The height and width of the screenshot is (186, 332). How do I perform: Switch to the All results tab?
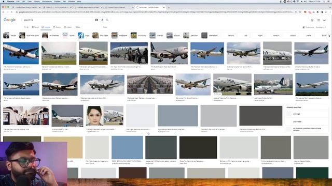(26, 27)
